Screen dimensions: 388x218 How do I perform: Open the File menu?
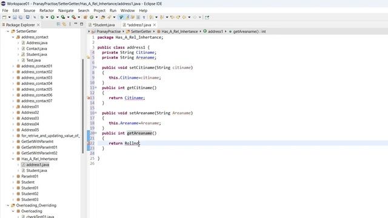pos(5,11)
